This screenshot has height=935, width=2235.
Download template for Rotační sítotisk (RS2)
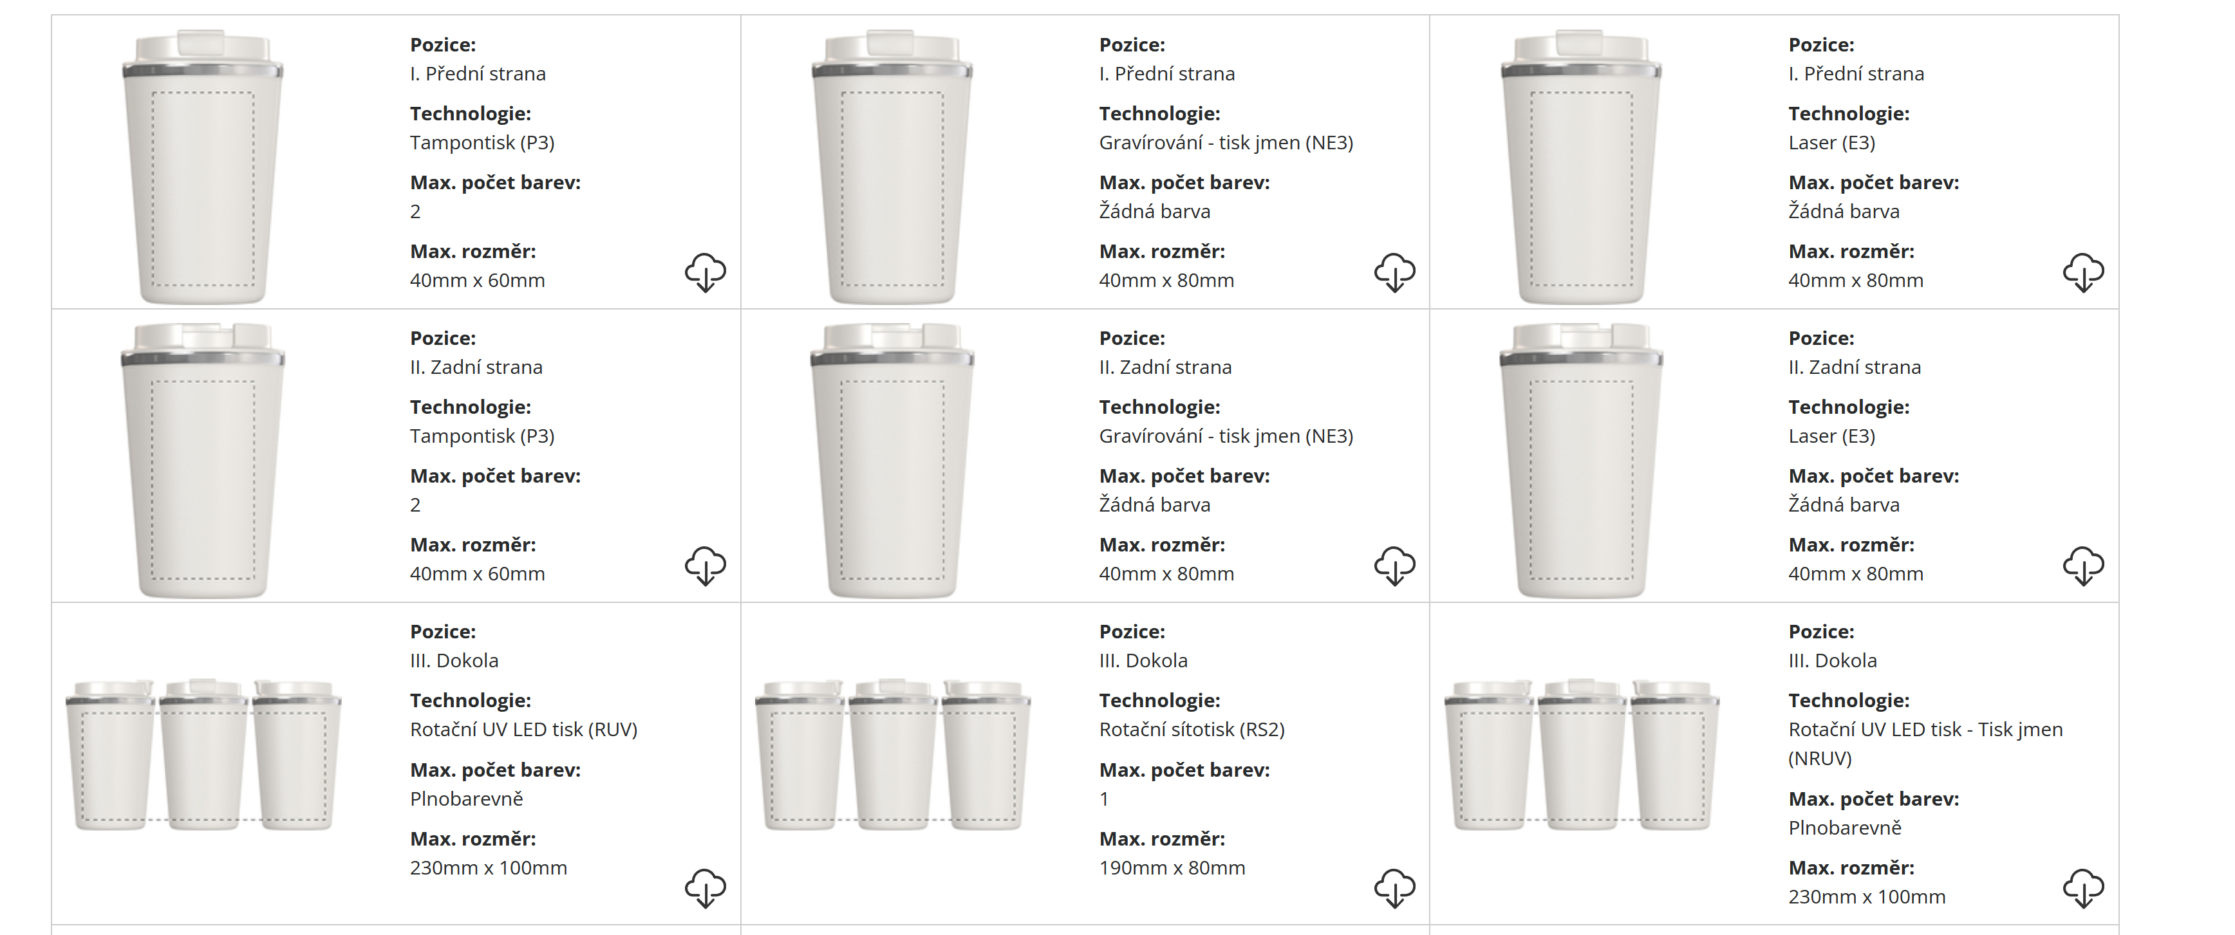tap(1394, 887)
